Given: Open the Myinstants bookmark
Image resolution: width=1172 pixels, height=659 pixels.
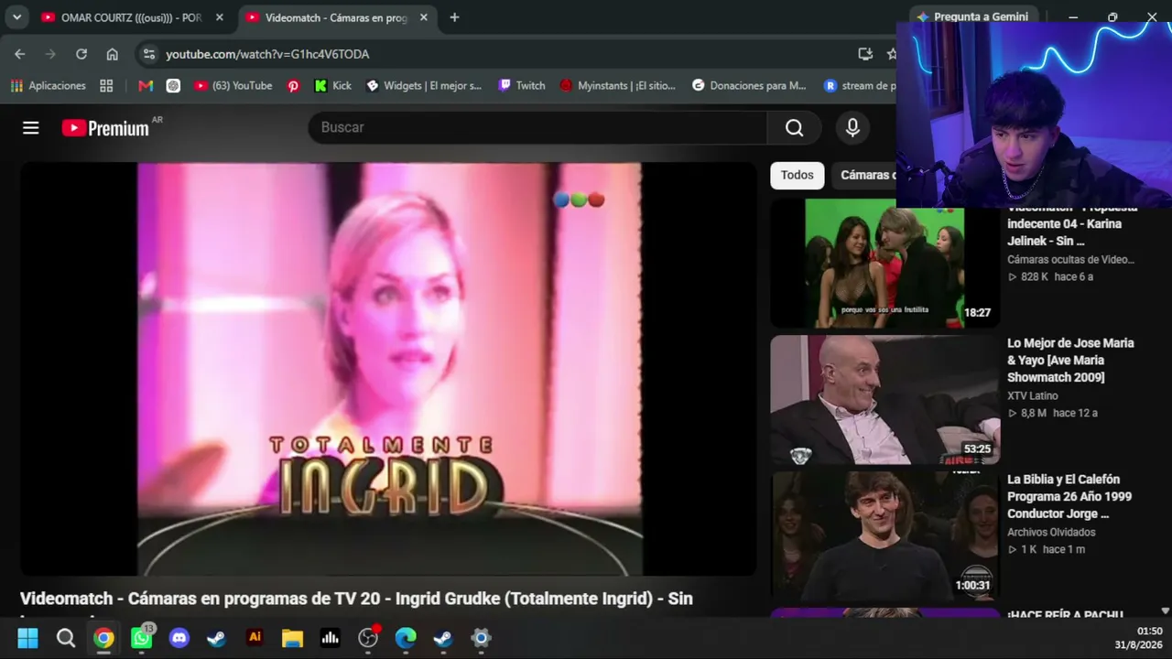Looking at the screenshot, I should [x=617, y=85].
